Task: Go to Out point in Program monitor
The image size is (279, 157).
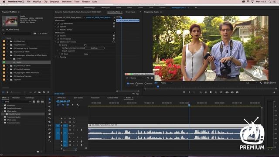Action: pyautogui.click(x=221, y=92)
